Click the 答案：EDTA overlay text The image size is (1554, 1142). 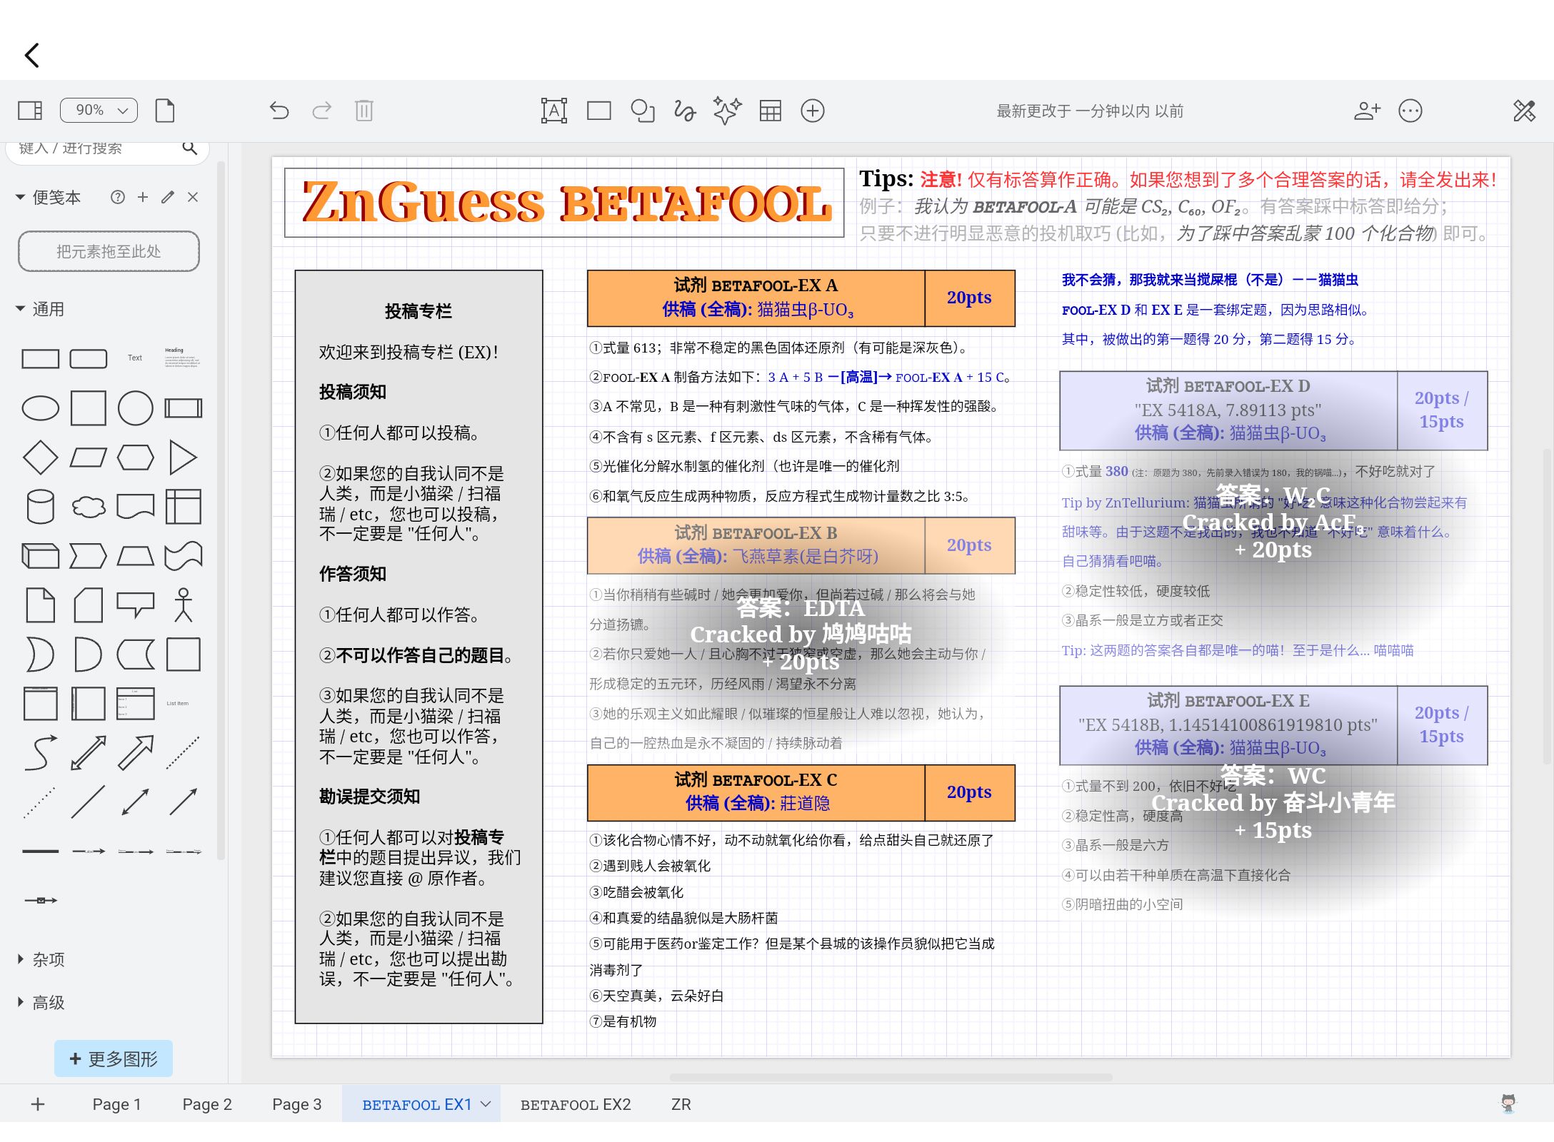801,608
